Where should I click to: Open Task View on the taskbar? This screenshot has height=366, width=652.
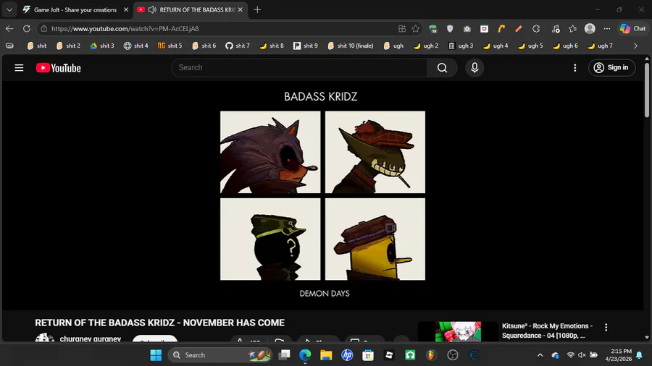(285, 355)
